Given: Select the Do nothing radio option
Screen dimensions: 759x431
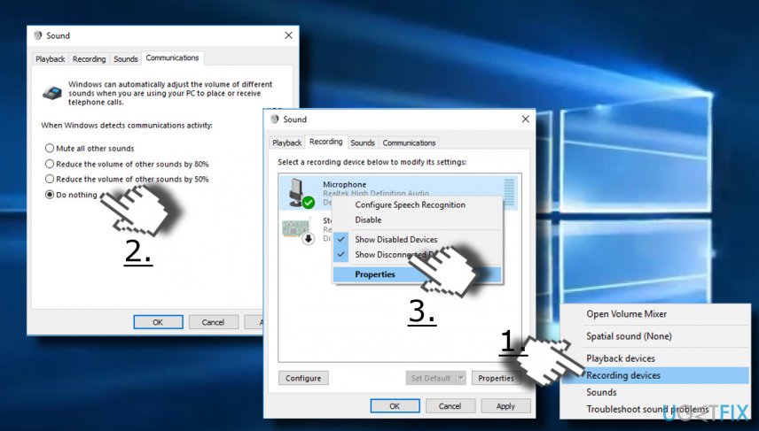Looking at the screenshot, I should [x=71, y=195].
